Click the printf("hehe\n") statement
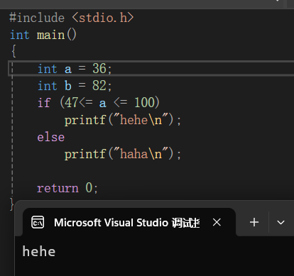Image resolution: width=294 pixels, height=276 pixels. [x=123, y=120]
